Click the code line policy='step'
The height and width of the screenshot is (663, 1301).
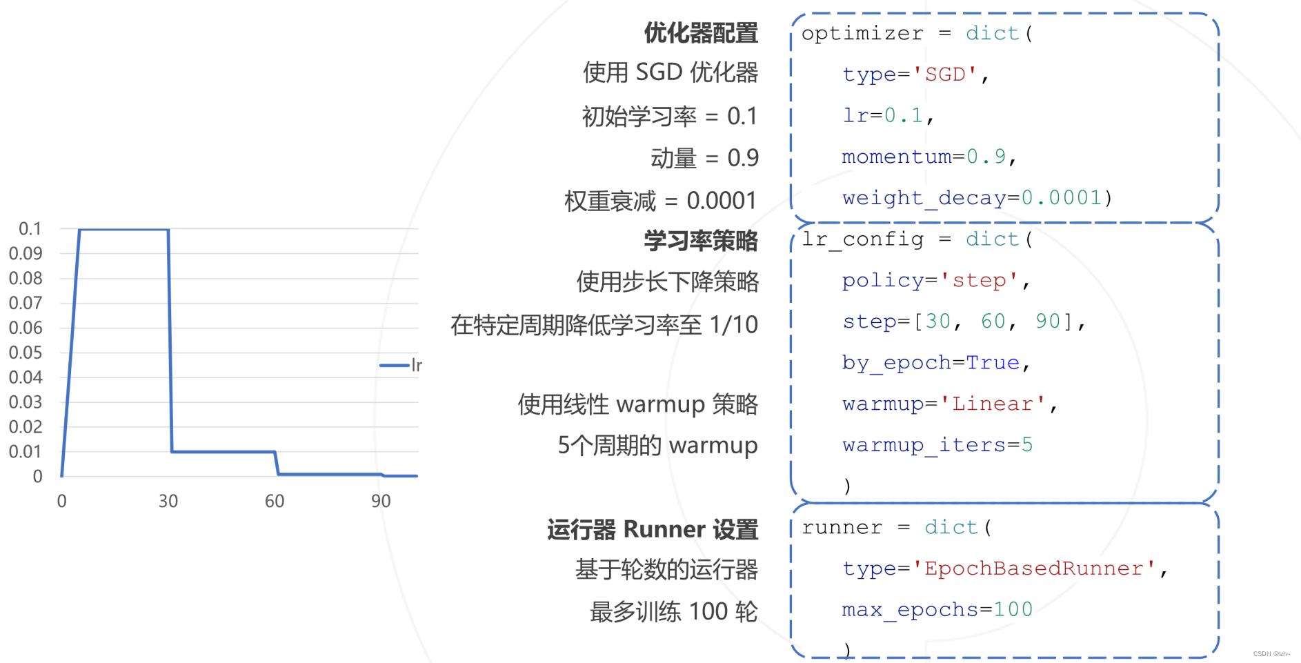click(936, 281)
